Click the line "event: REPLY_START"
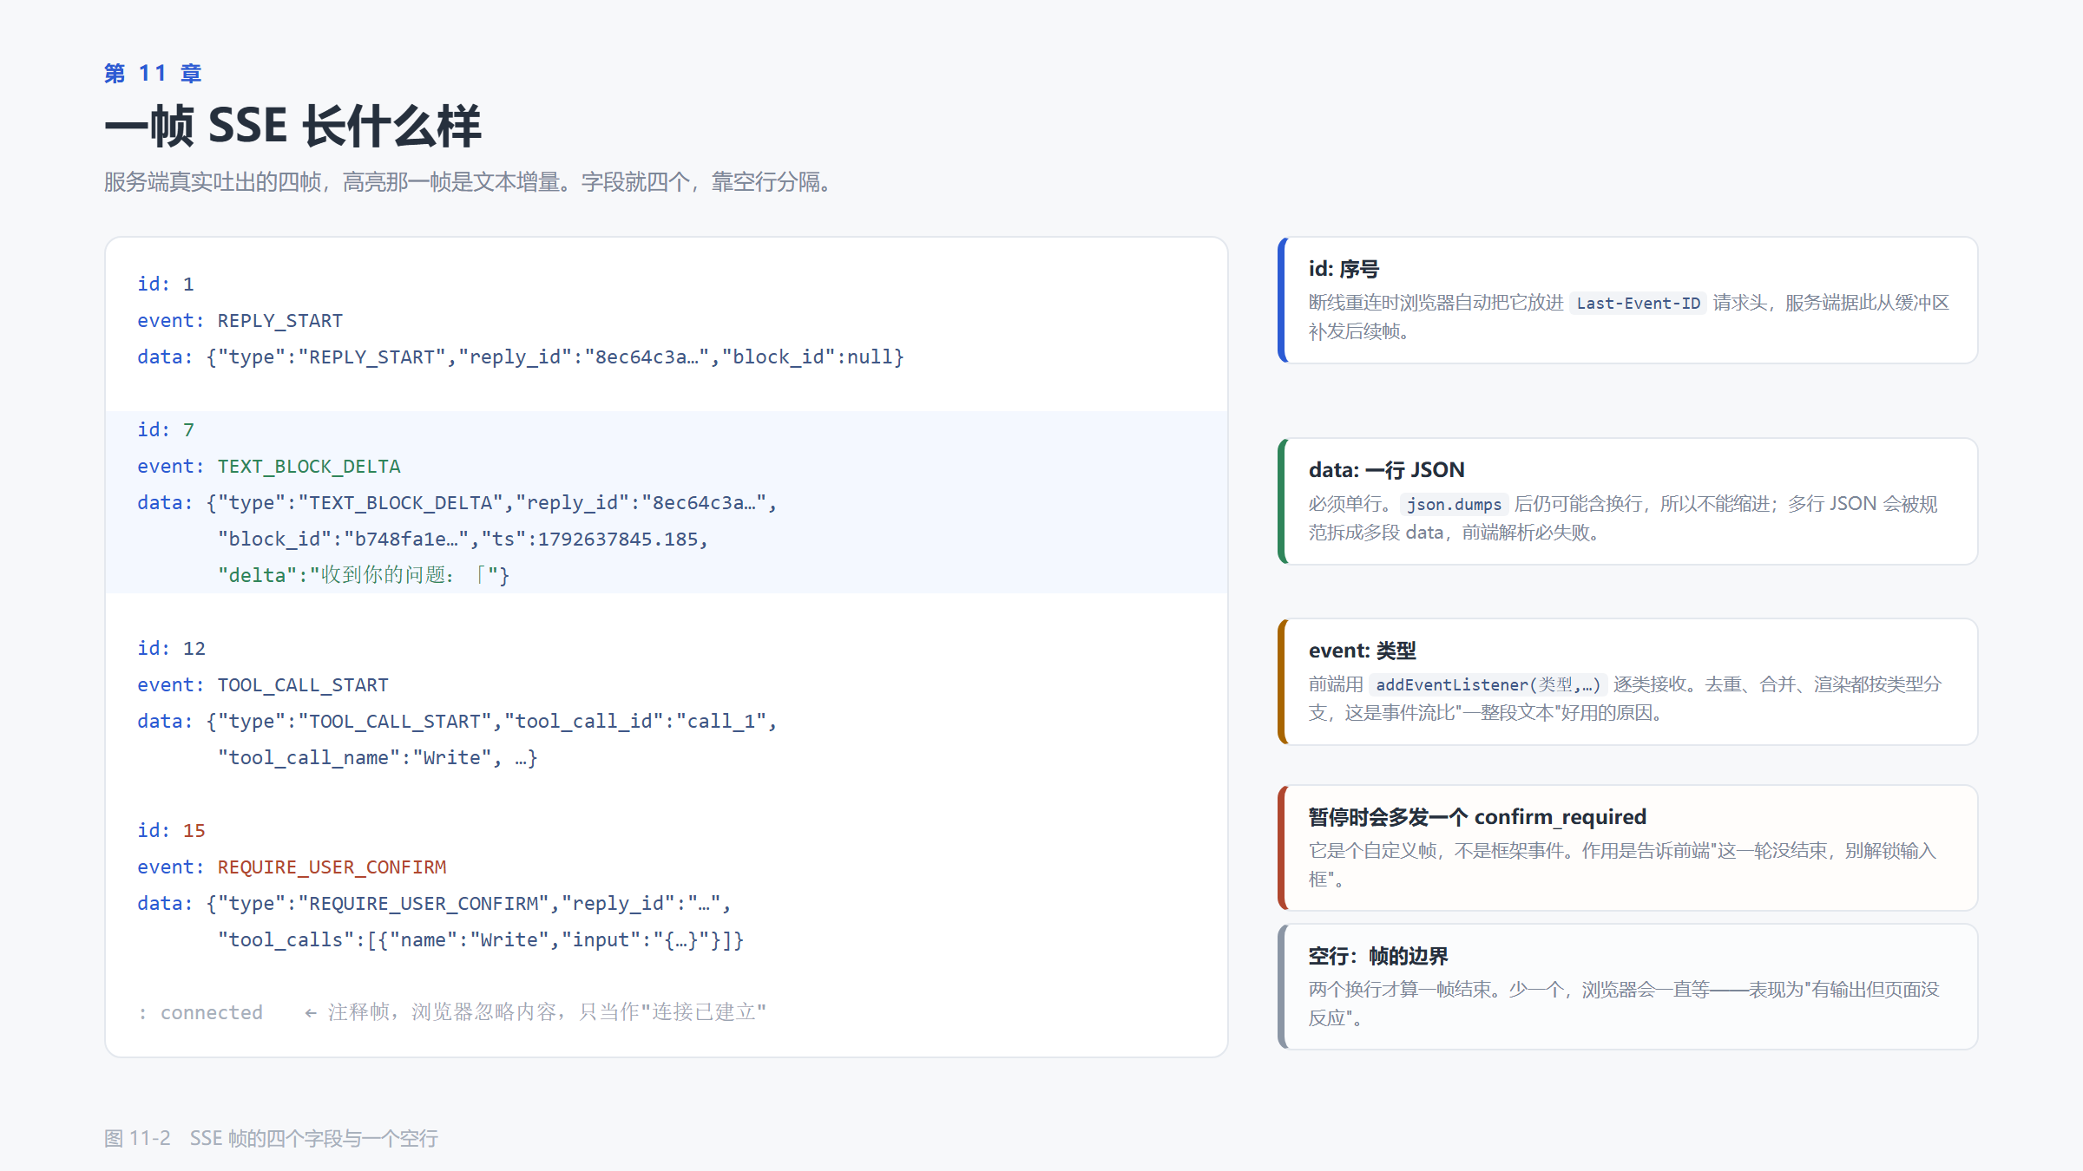Image resolution: width=2083 pixels, height=1171 pixels. pyautogui.click(x=240, y=320)
